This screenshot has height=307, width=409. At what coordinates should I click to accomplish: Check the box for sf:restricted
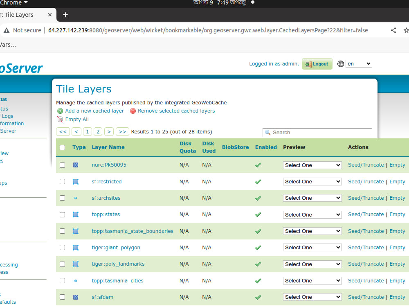[62, 182]
